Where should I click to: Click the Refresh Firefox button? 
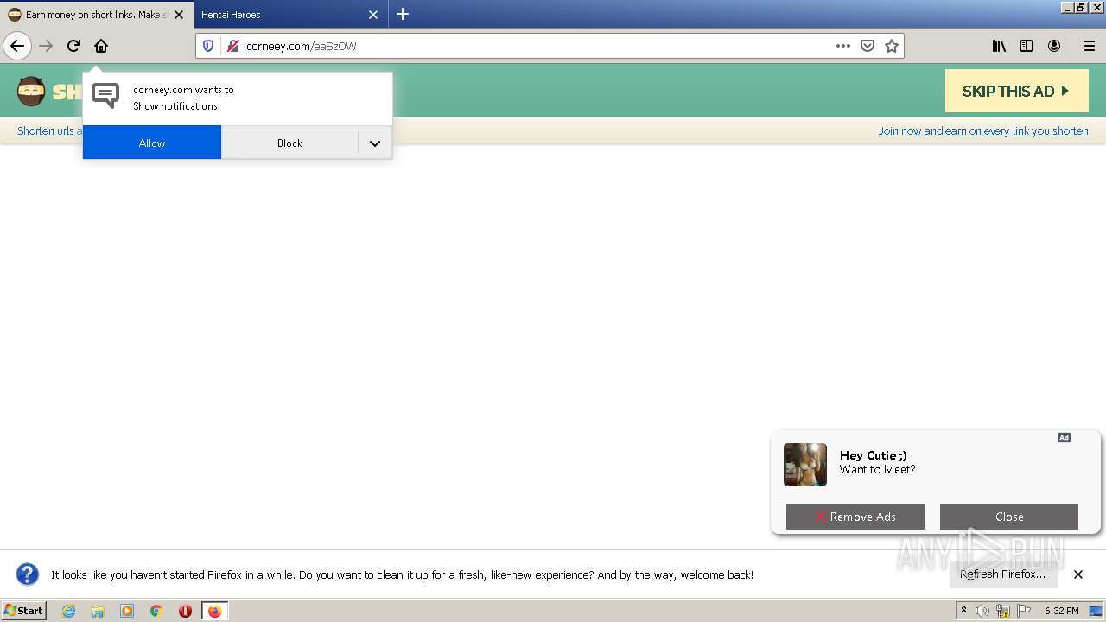click(1002, 574)
